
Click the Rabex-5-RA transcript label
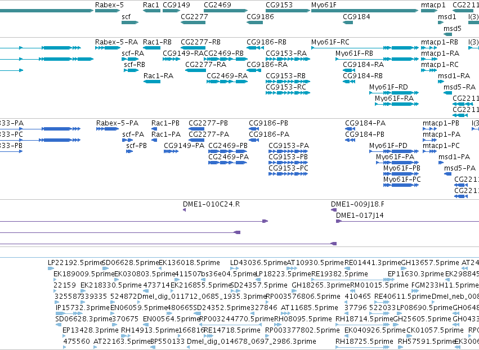click(x=117, y=42)
